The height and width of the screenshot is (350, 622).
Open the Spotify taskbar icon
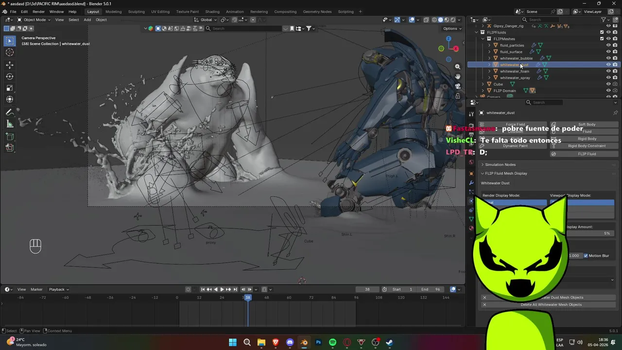(x=332, y=342)
